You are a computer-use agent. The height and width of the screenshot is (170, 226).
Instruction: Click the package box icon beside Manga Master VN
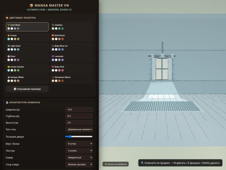(x=31, y=5)
